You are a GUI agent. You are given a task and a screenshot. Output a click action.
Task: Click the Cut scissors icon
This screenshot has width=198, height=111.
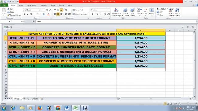click(8, 9)
